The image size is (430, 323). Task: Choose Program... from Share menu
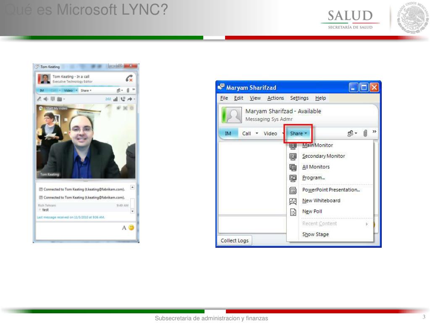(330, 178)
